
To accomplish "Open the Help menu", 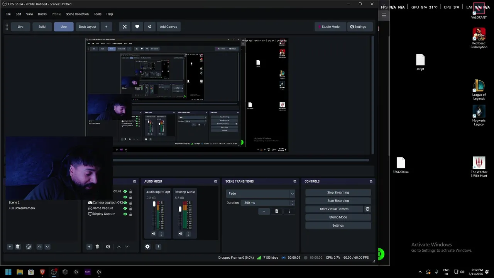I will [110, 14].
